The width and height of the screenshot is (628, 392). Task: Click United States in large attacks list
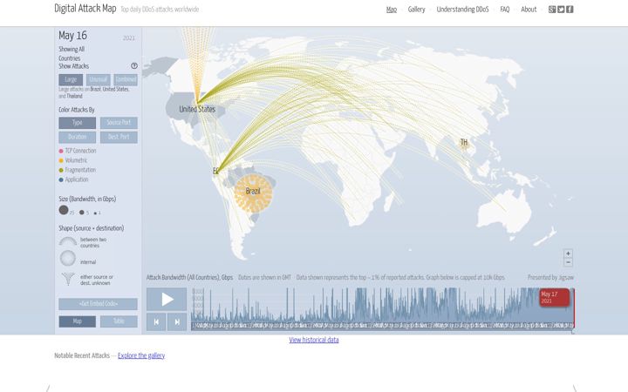tap(116, 89)
